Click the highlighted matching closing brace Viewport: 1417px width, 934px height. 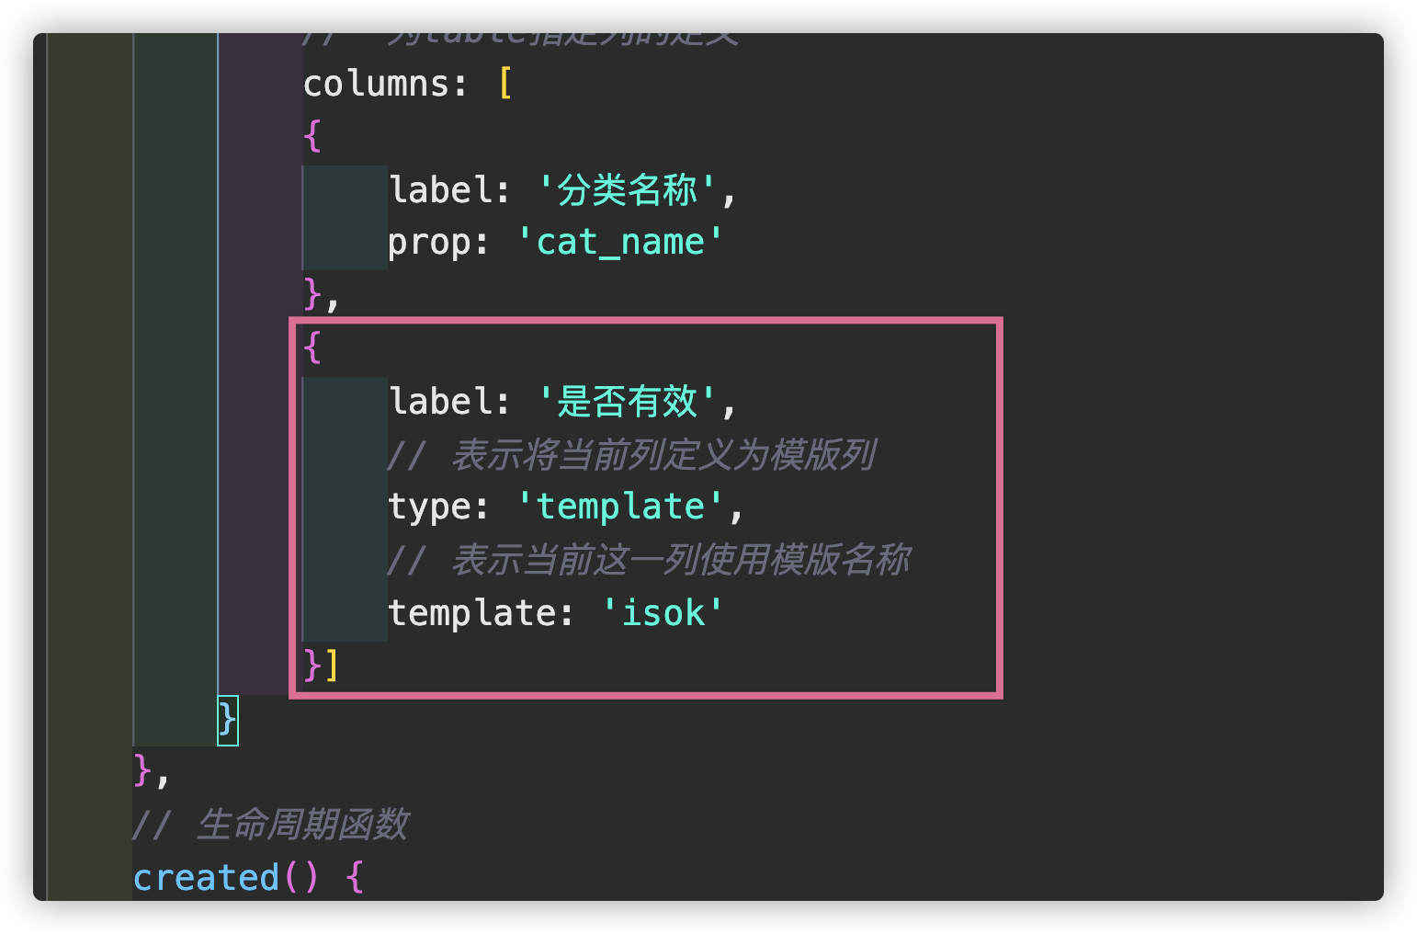pyautogui.click(x=227, y=720)
